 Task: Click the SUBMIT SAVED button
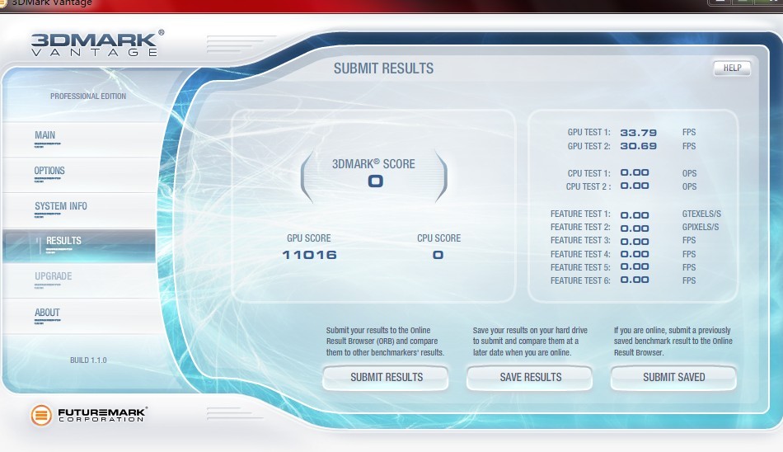click(x=673, y=378)
